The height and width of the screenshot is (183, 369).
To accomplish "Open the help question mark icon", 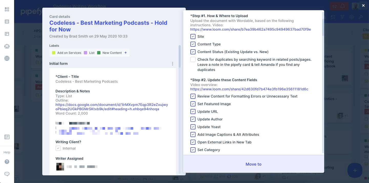I will [7, 162].
